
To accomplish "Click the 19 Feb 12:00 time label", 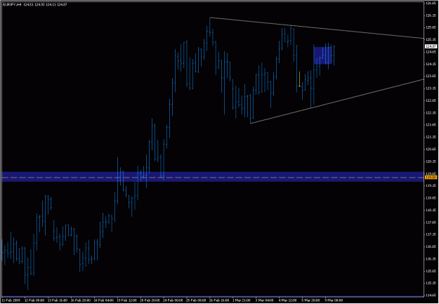I will click(x=126, y=300).
